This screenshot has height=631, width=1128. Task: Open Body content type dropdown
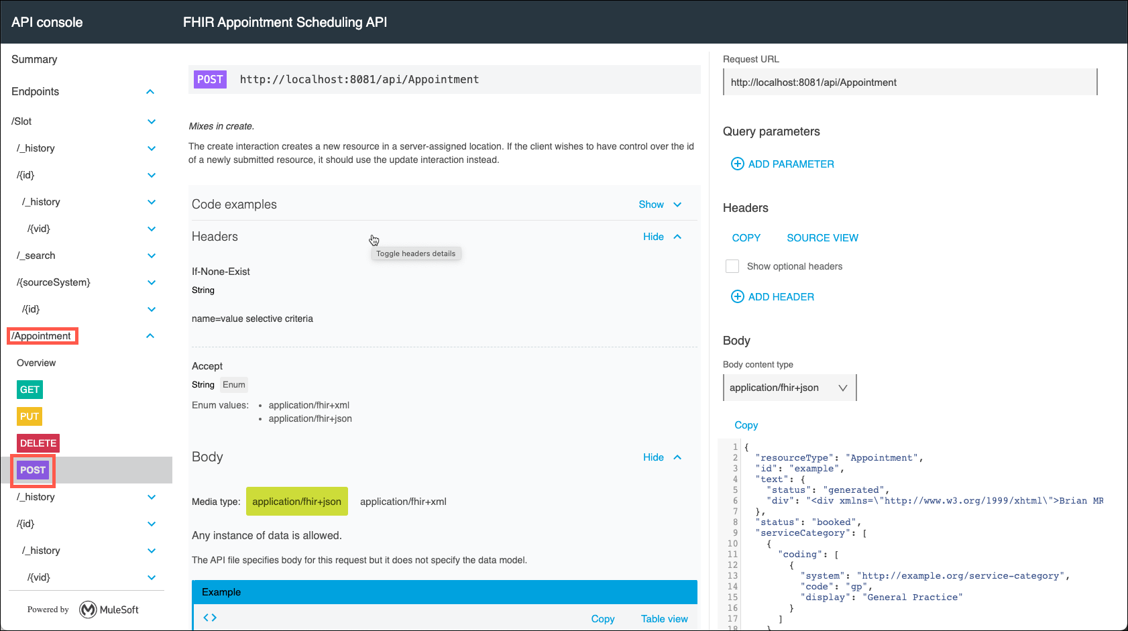point(789,388)
